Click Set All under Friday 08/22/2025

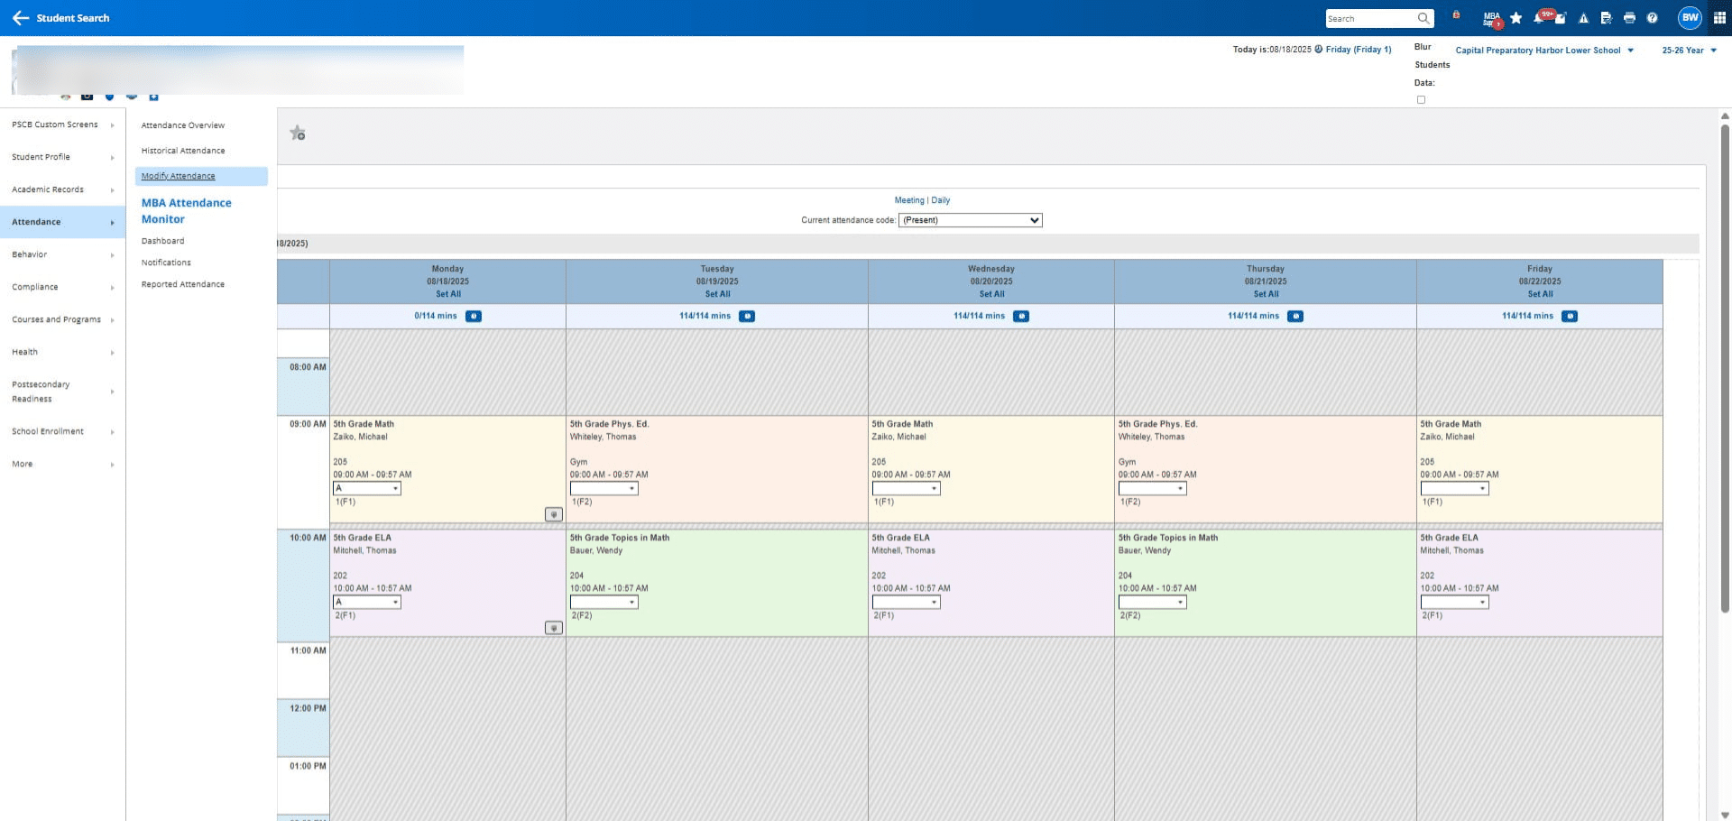(1540, 294)
